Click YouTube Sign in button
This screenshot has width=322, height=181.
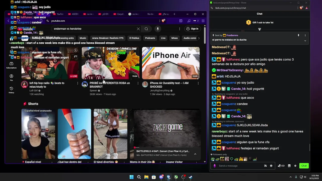[192, 29]
